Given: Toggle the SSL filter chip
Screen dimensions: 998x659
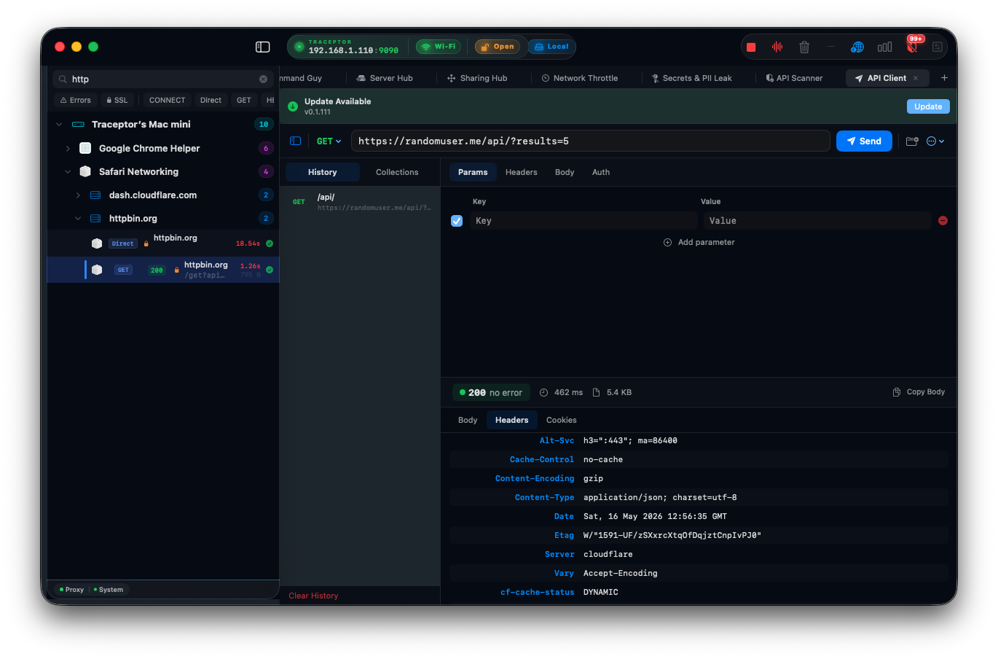Looking at the screenshot, I should tap(117, 100).
